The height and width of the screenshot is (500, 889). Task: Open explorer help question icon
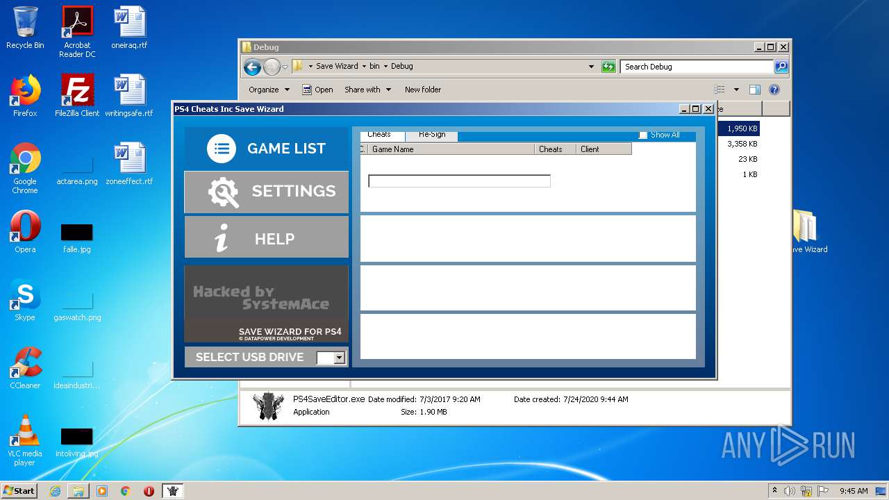tap(774, 90)
